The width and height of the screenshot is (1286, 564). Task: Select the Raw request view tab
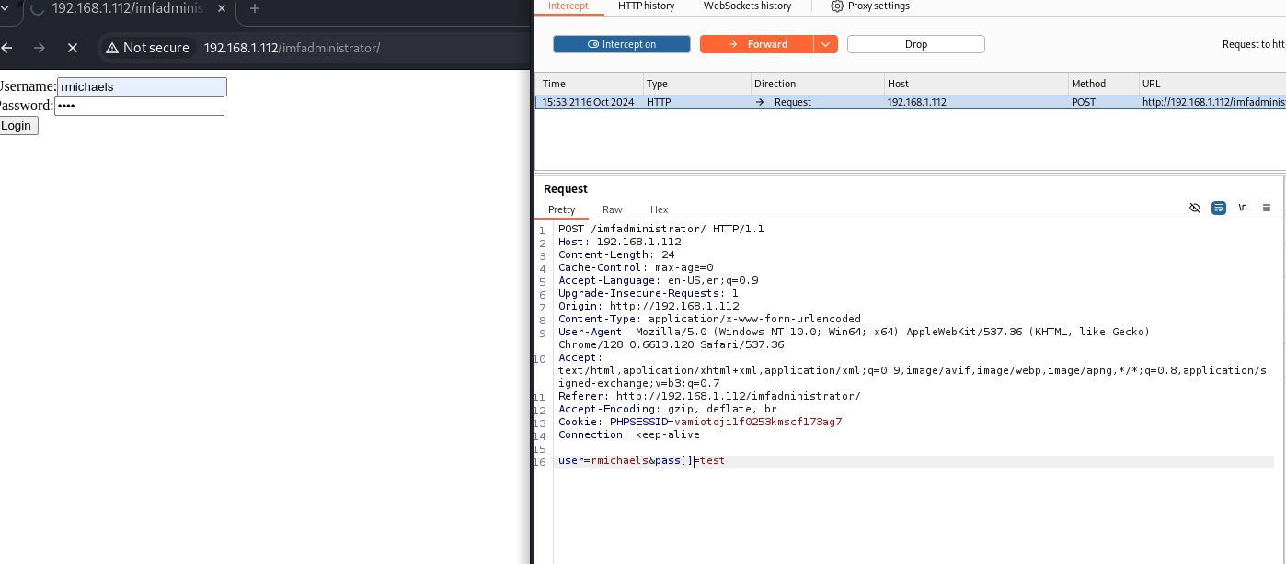612,209
